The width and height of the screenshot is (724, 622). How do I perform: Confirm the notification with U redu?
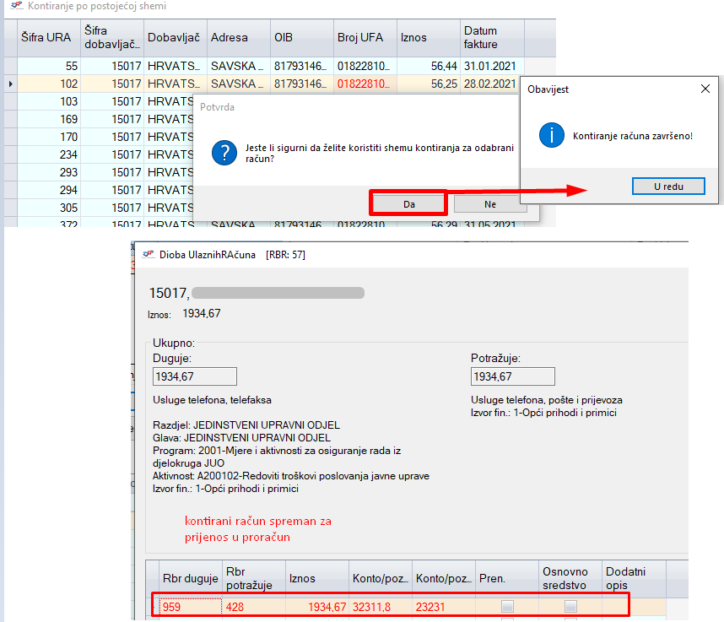click(668, 186)
